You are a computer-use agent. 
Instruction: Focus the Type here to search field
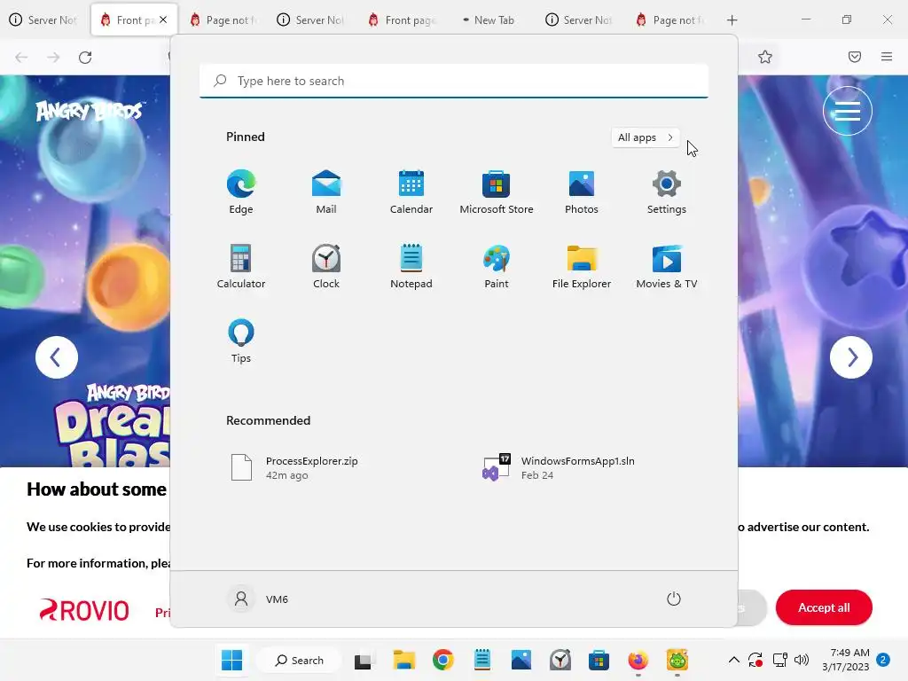coord(454,81)
